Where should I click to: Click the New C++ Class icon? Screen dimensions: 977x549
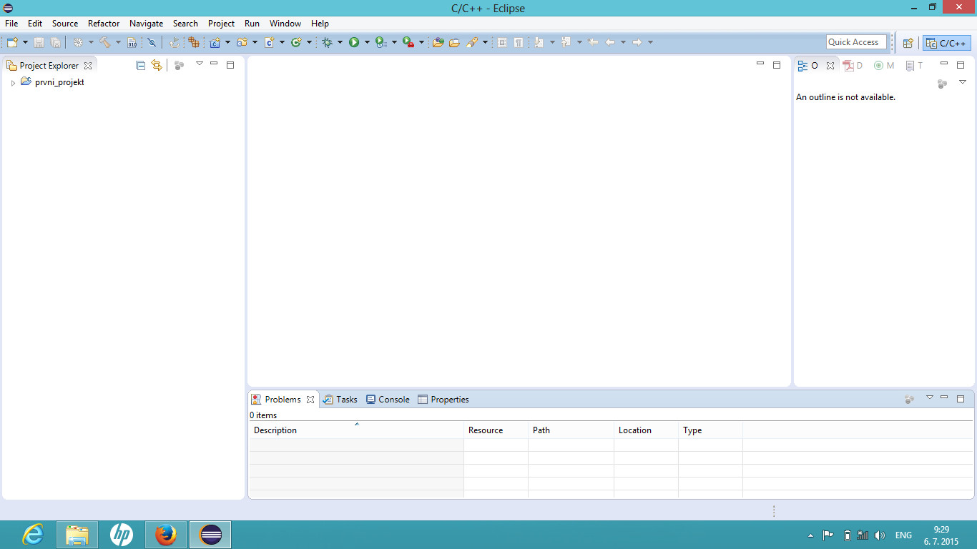click(296, 43)
